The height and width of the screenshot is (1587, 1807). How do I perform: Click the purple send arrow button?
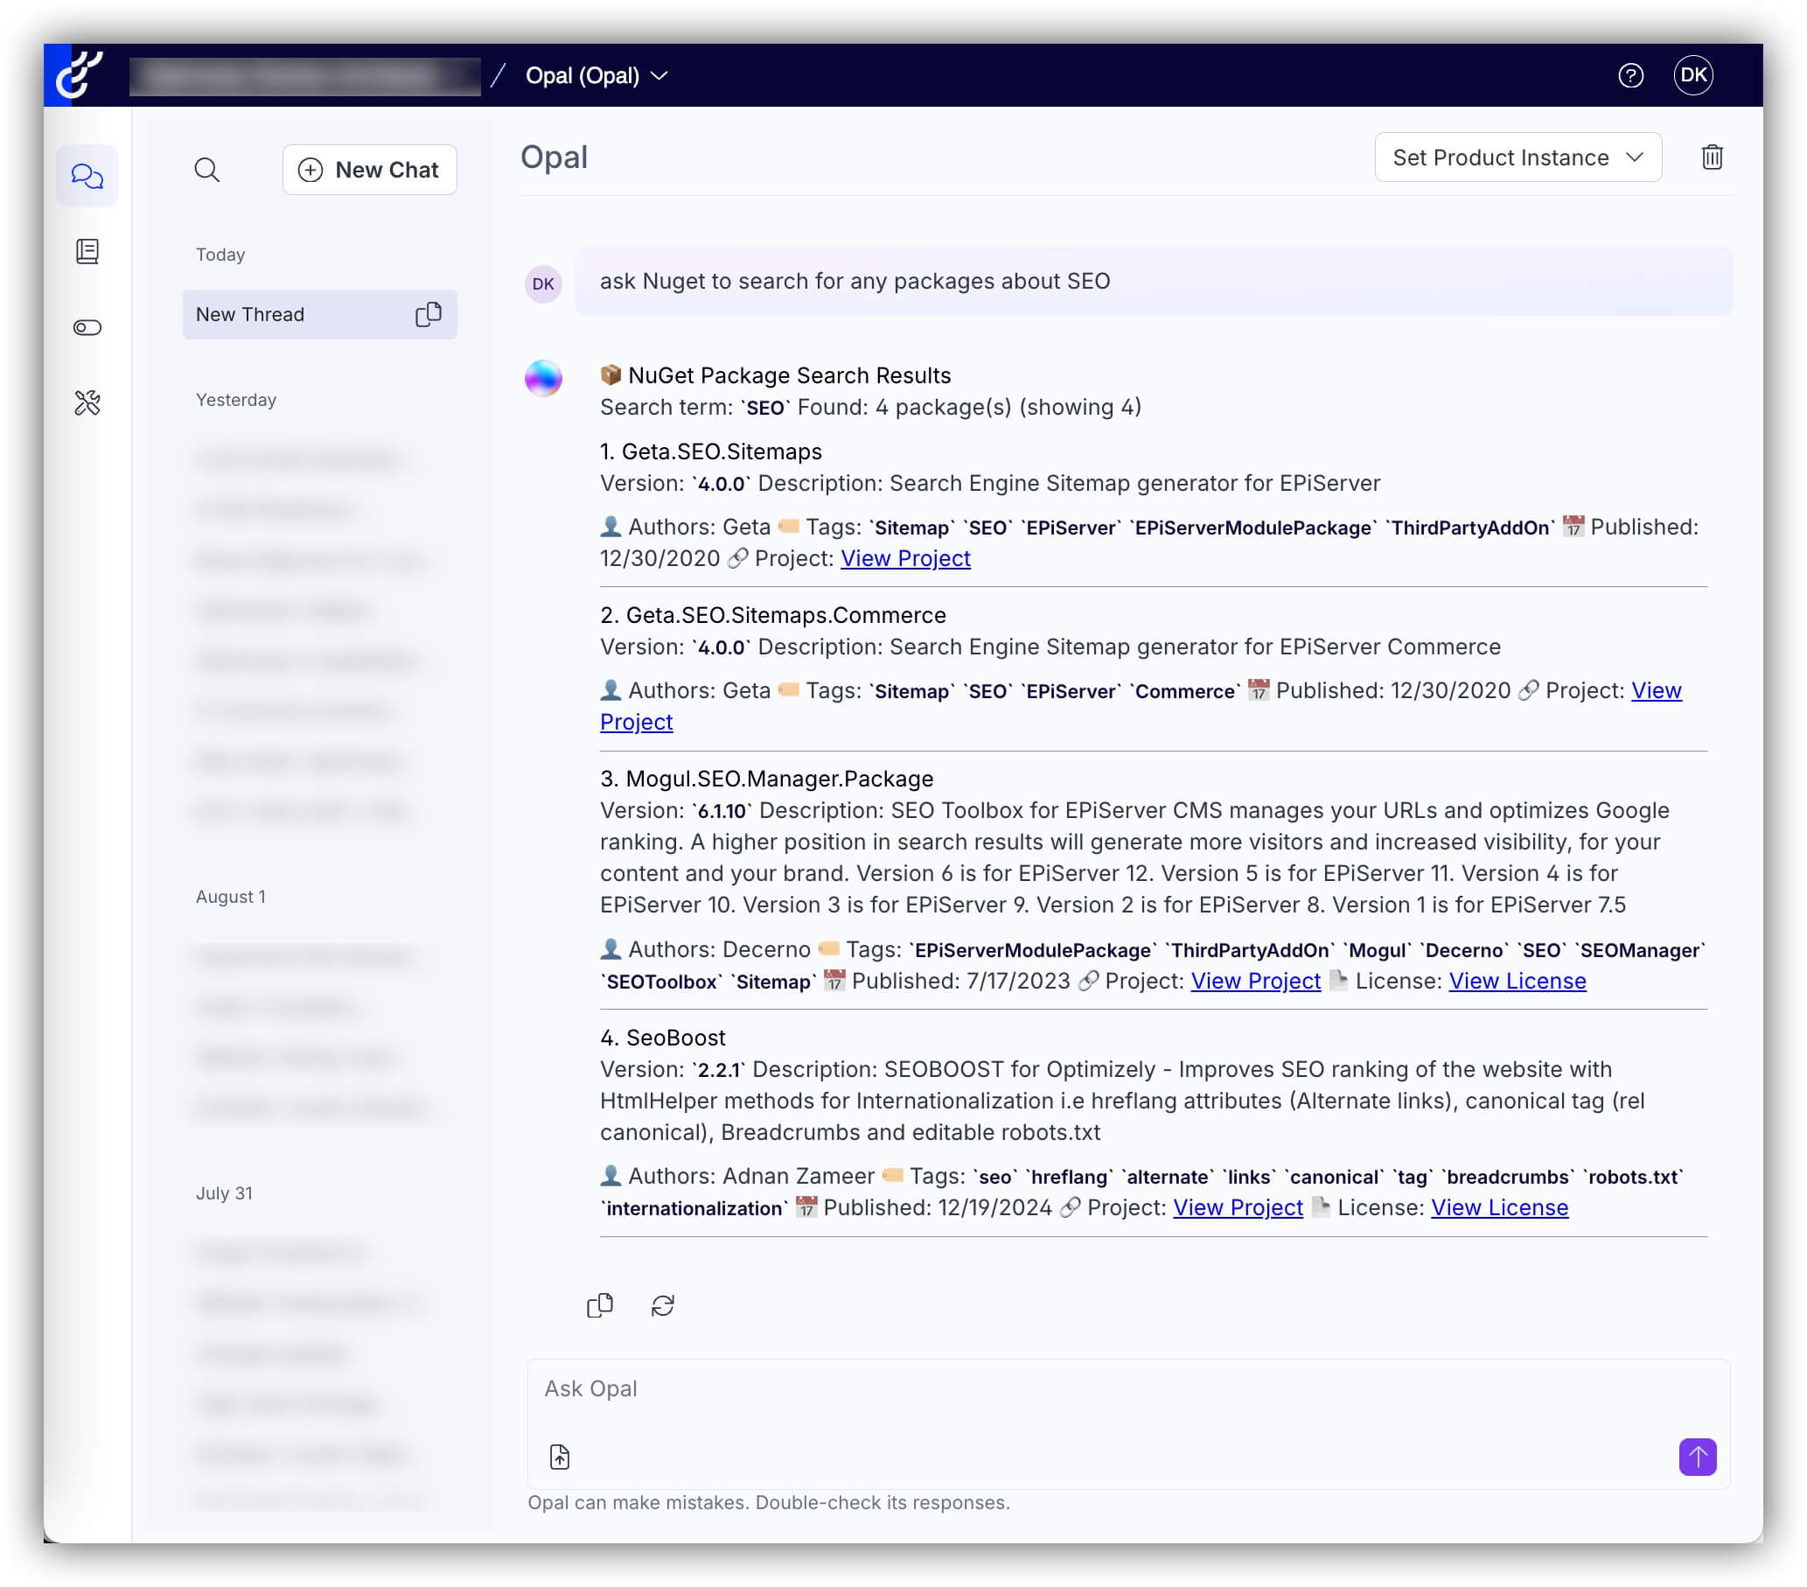tap(1696, 1457)
